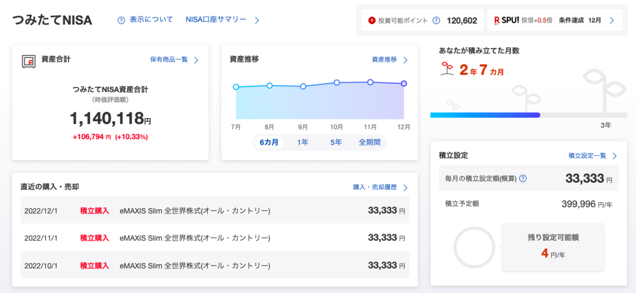Viewport: 636px width, 293px height.
Task: Click the 残り設定可能額 4 円/年 box
Action: coord(553,247)
